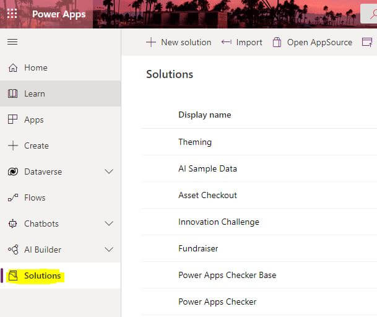Click the Create plus icon in sidebar
This screenshot has width=377, height=317.
click(13, 145)
